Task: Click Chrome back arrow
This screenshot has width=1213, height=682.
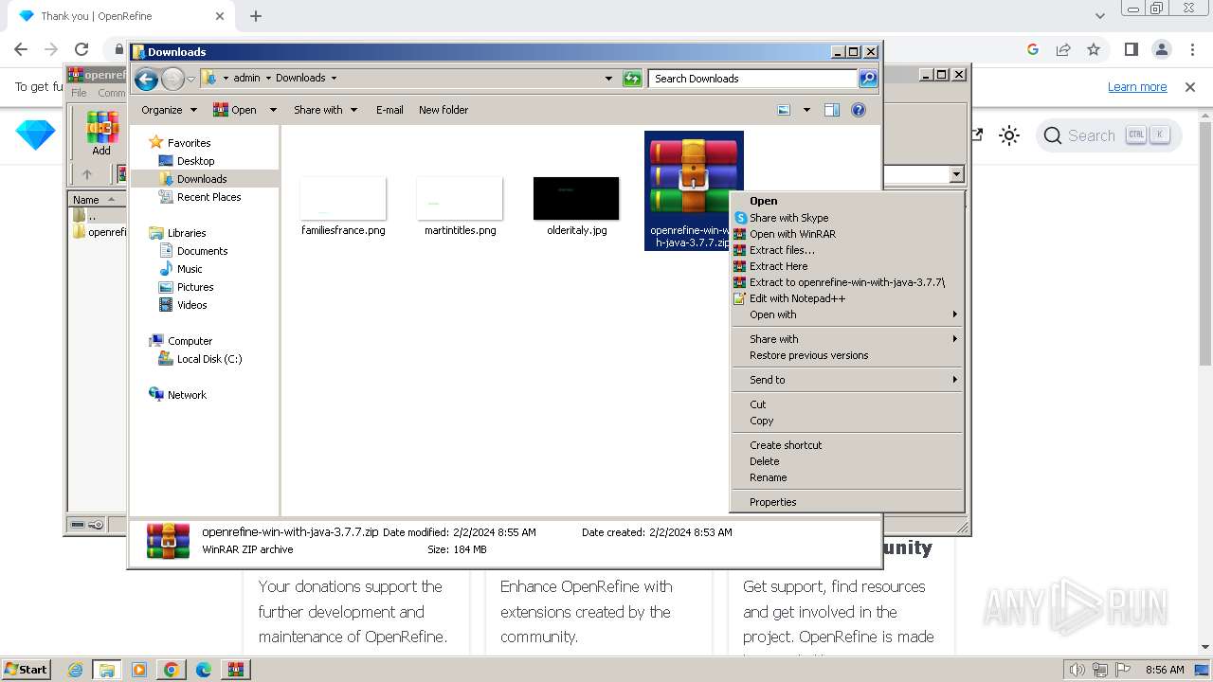Action: (x=21, y=49)
